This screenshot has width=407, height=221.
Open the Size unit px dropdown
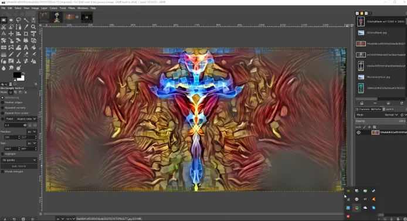[32, 143]
